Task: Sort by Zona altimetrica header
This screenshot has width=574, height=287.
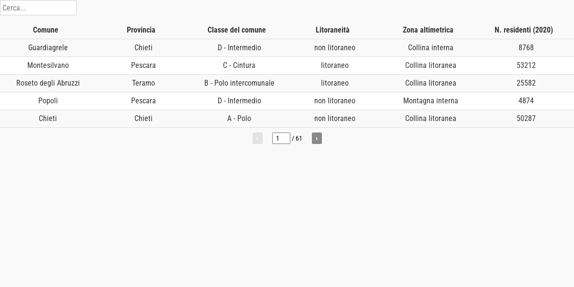Action: tap(428, 30)
